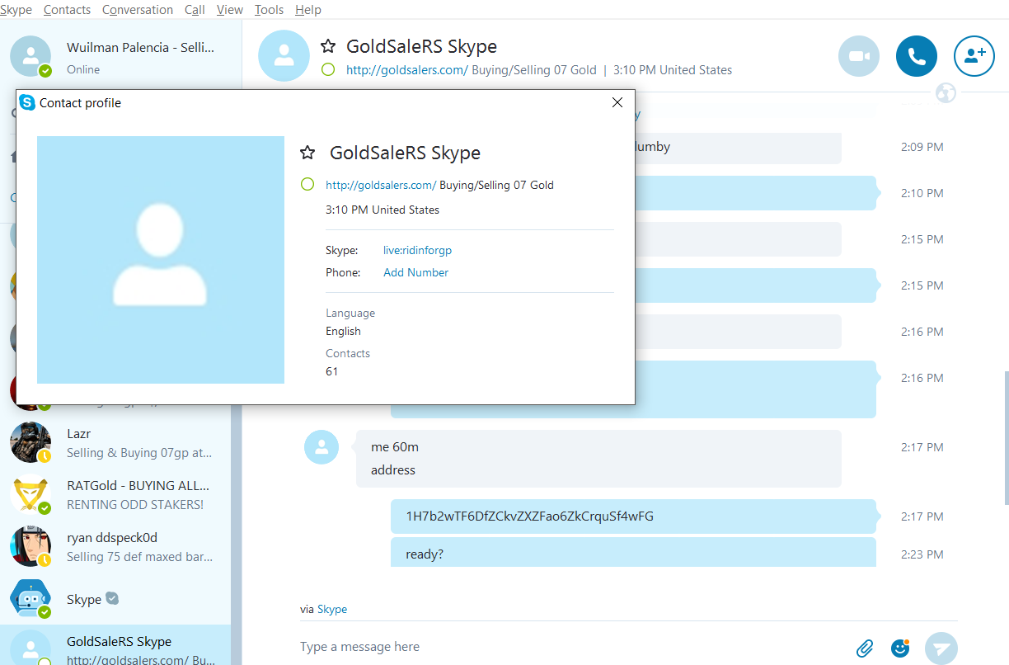Viewport: 1009px width, 665px height.
Task: Click the large profile picture in Contact profile
Action: pyautogui.click(x=161, y=260)
